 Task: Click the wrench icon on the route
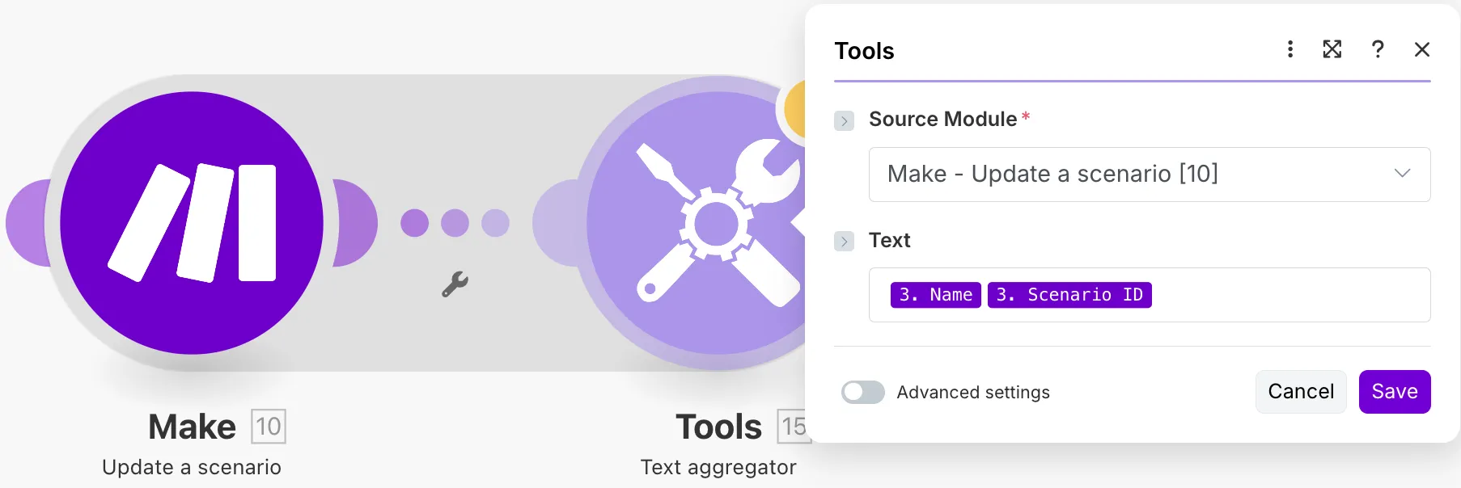pyautogui.click(x=455, y=284)
